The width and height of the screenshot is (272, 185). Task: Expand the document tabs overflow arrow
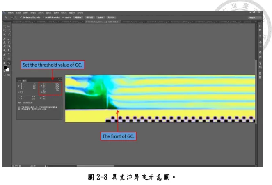pyautogui.click(x=256, y=22)
